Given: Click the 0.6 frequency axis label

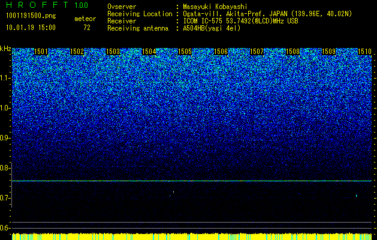Looking at the screenshot, I should point(5,228).
